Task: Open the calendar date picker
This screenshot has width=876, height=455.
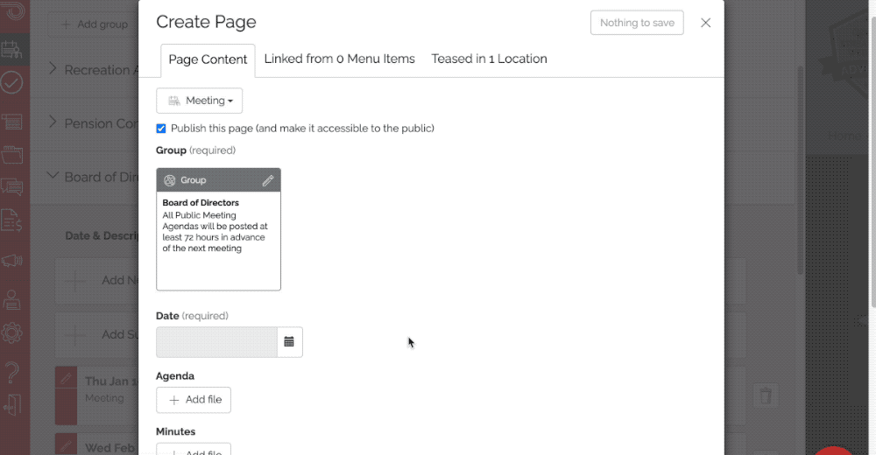Action: pyautogui.click(x=289, y=341)
